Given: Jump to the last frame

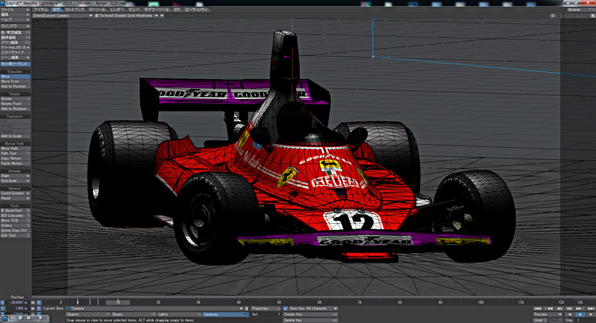Looking at the screenshot, I should click(x=591, y=308).
